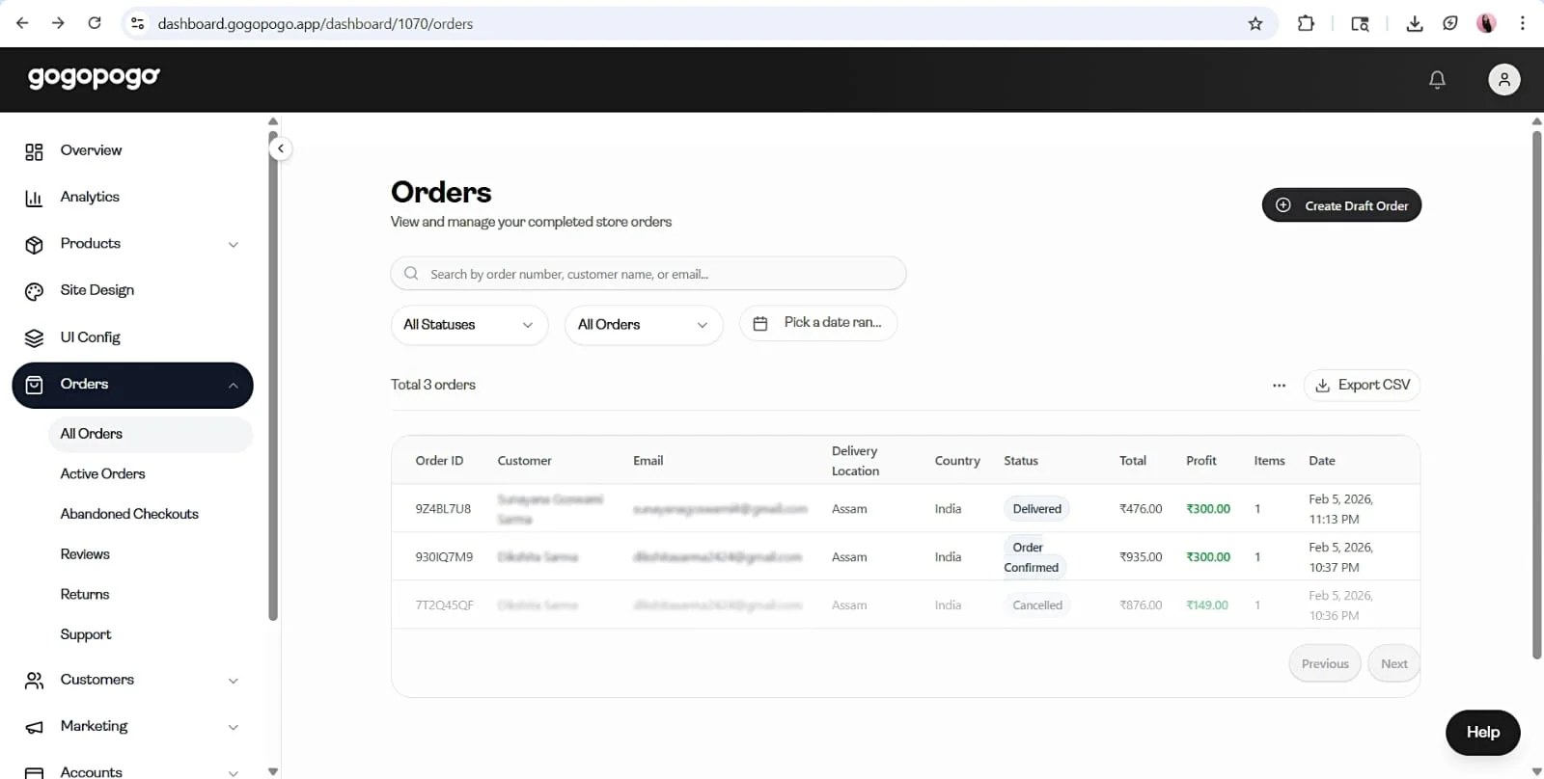Click the gogopogo logo

94,78
